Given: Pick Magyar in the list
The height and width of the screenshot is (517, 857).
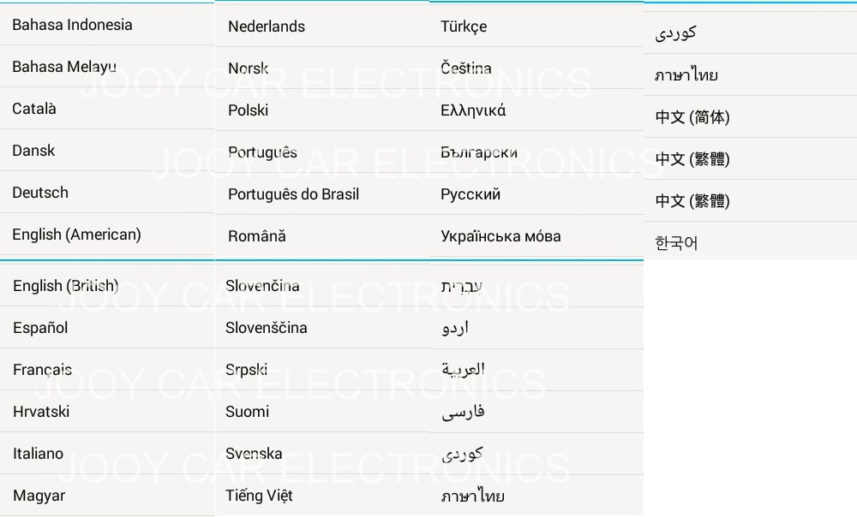Looking at the screenshot, I should point(39,496).
